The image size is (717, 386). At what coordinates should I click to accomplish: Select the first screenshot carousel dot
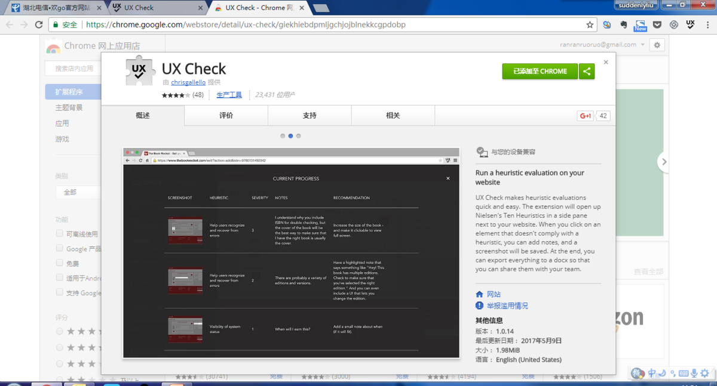283,136
